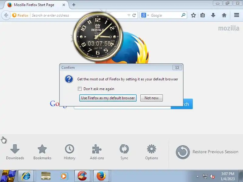Click into the Google search box in toolbar
Screen dimensions: 243x182
point(165,15)
